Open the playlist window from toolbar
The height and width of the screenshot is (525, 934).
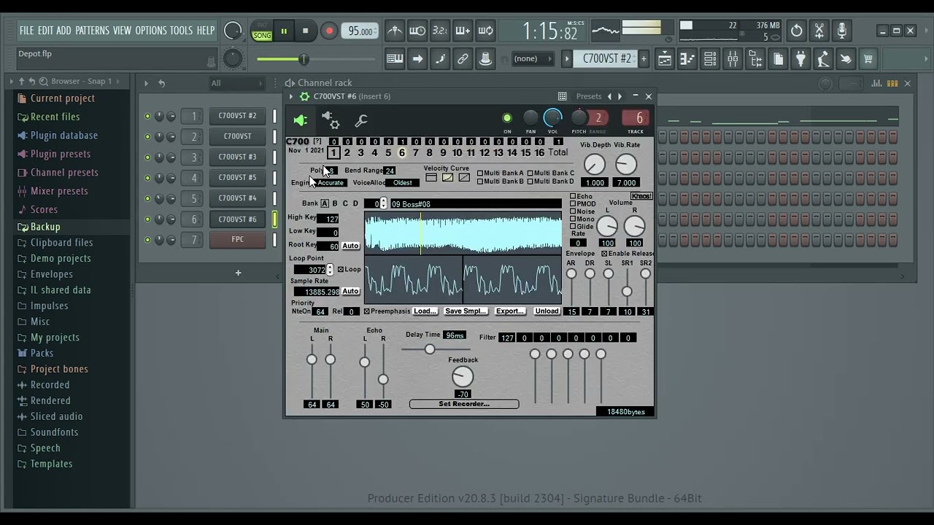point(665,59)
